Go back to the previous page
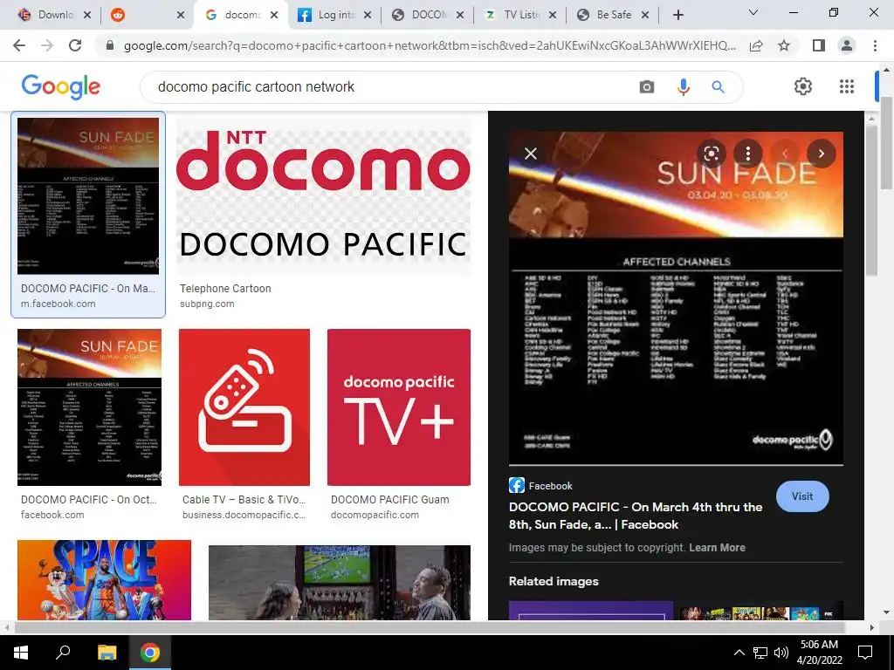 [19, 45]
